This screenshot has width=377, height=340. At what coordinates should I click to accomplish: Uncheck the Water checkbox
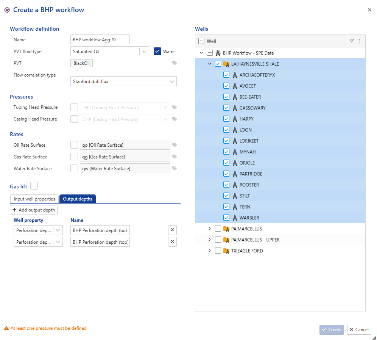click(x=157, y=51)
